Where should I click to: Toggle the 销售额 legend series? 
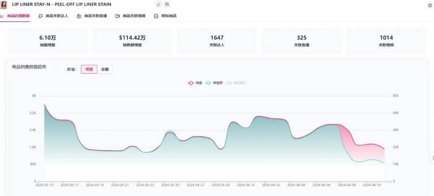(x=214, y=83)
